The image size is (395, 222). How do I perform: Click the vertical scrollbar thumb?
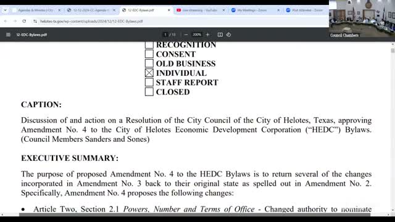point(393,51)
